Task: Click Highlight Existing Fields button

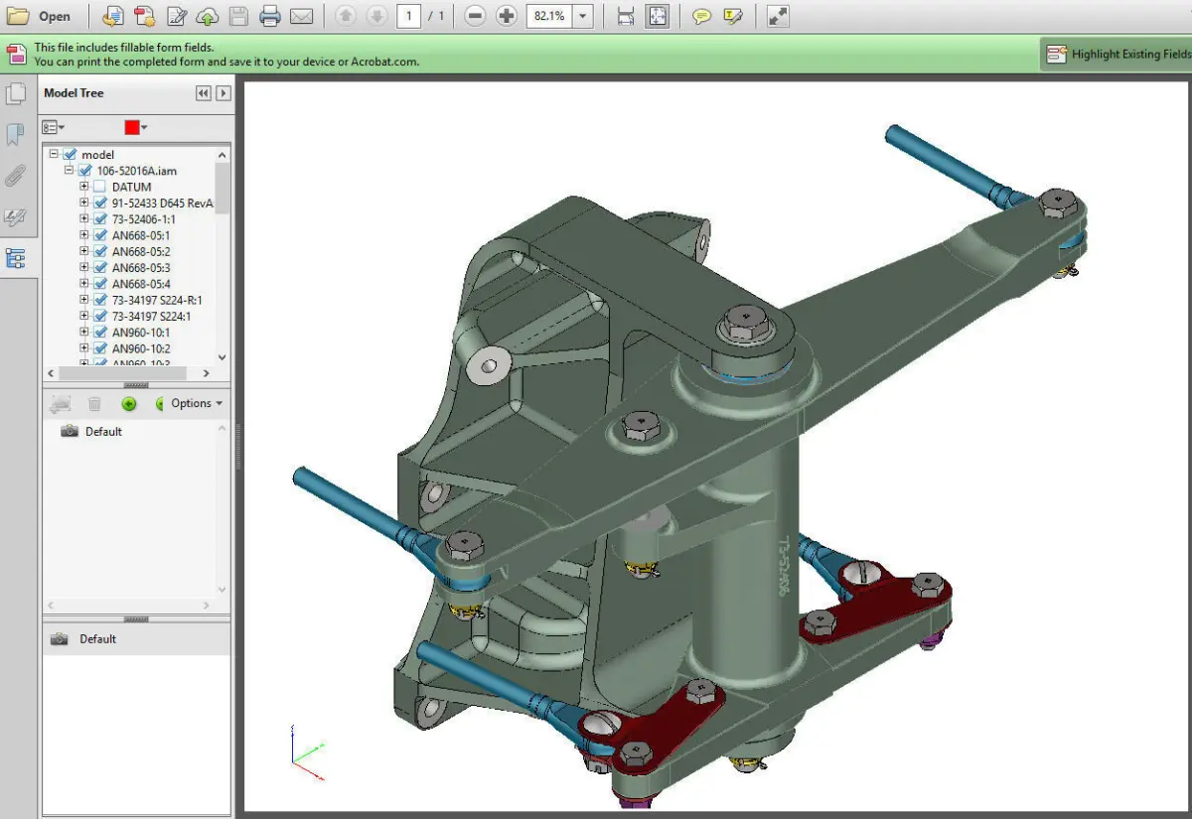Action: pyautogui.click(x=1117, y=55)
